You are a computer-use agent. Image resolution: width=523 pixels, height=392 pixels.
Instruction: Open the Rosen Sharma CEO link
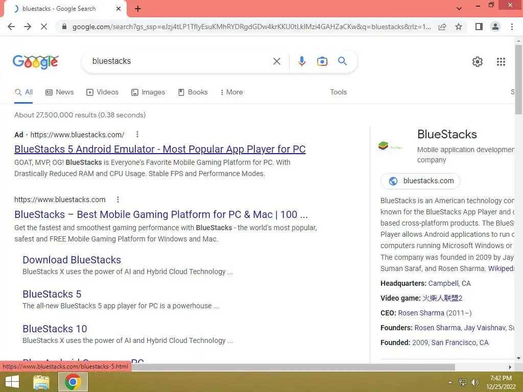click(x=421, y=313)
